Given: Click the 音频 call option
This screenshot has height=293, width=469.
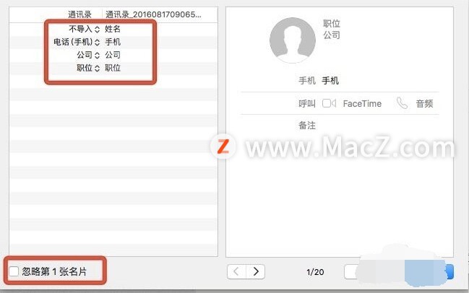Looking at the screenshot, I should pos(424,104).
